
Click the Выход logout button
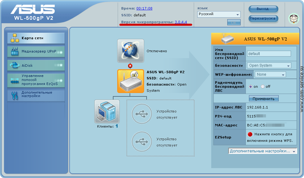[263, 9]
